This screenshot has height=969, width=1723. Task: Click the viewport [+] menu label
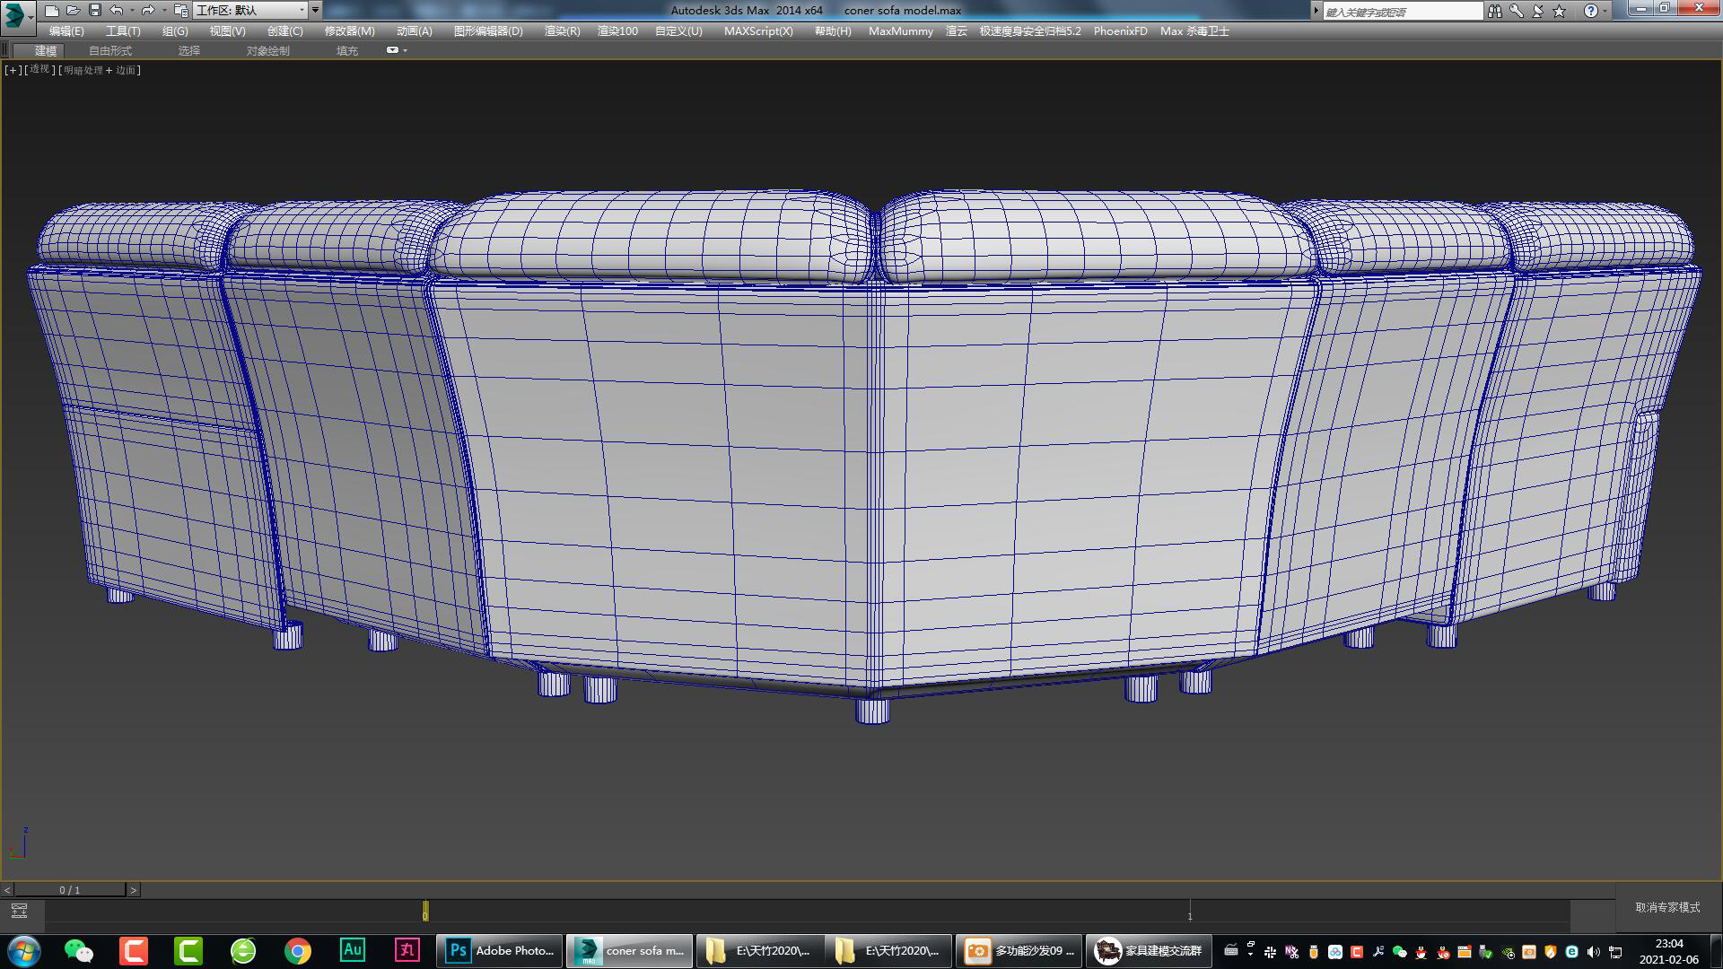pyautogui.click(x=13, y=70)
